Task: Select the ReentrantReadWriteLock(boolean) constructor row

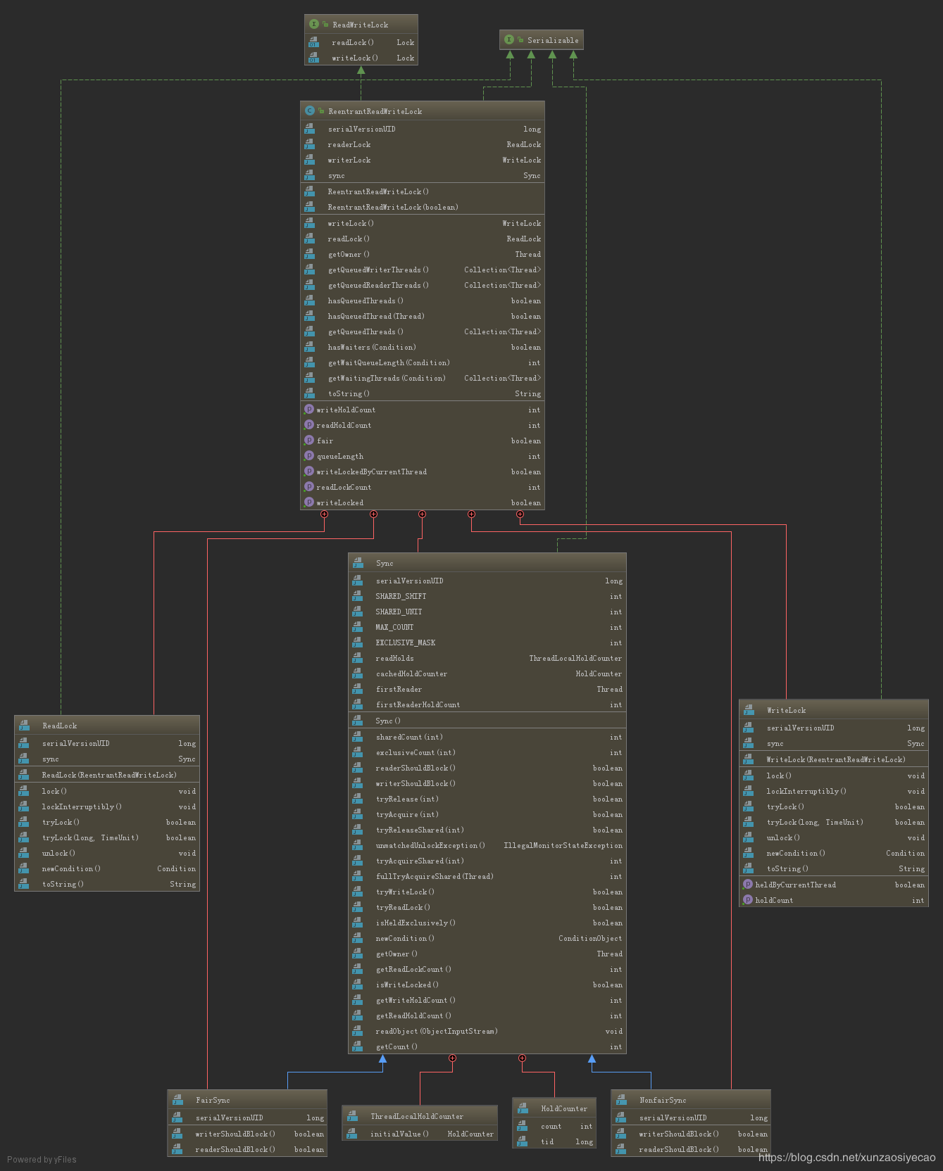Action: coord(392,208)
